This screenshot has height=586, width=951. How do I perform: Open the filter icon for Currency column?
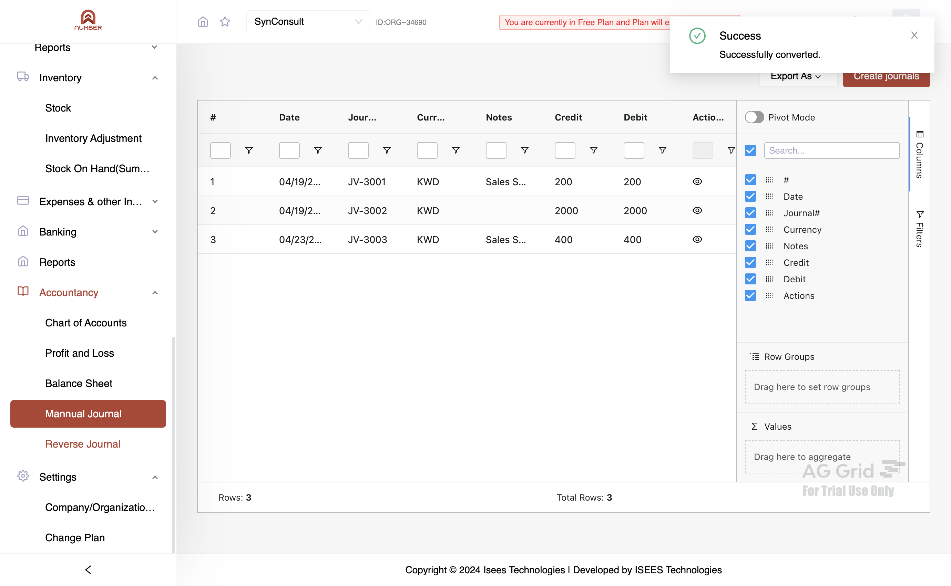tap(456, 150)
